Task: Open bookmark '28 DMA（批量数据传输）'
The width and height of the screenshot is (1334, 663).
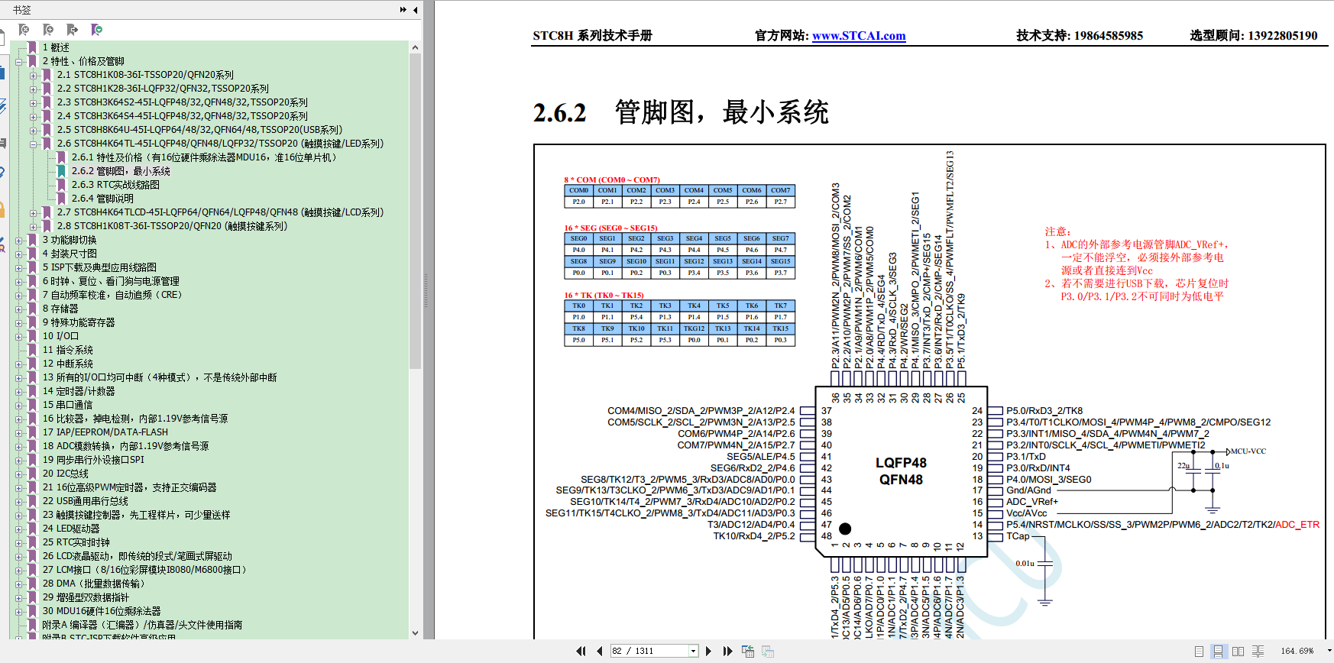Action: click(94, 584)
